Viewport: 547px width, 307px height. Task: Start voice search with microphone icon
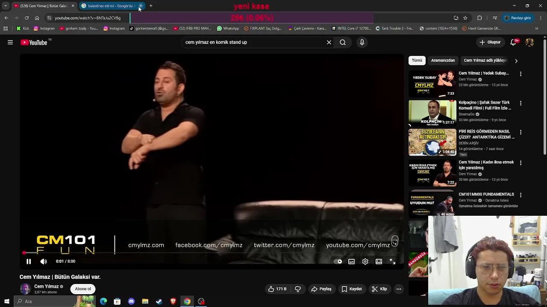pos(362,42)
